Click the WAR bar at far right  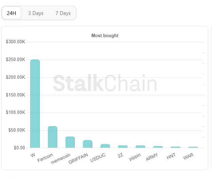coord(193,147)
